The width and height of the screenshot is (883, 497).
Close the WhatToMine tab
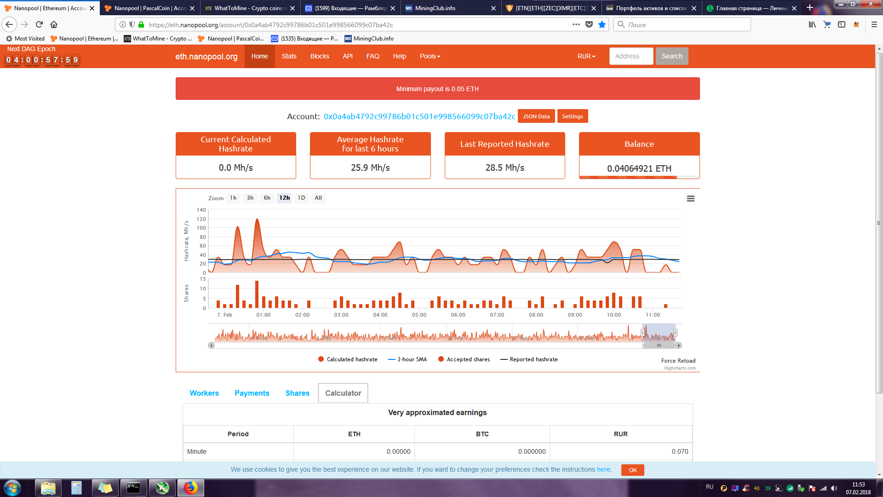tap(292, 8)
